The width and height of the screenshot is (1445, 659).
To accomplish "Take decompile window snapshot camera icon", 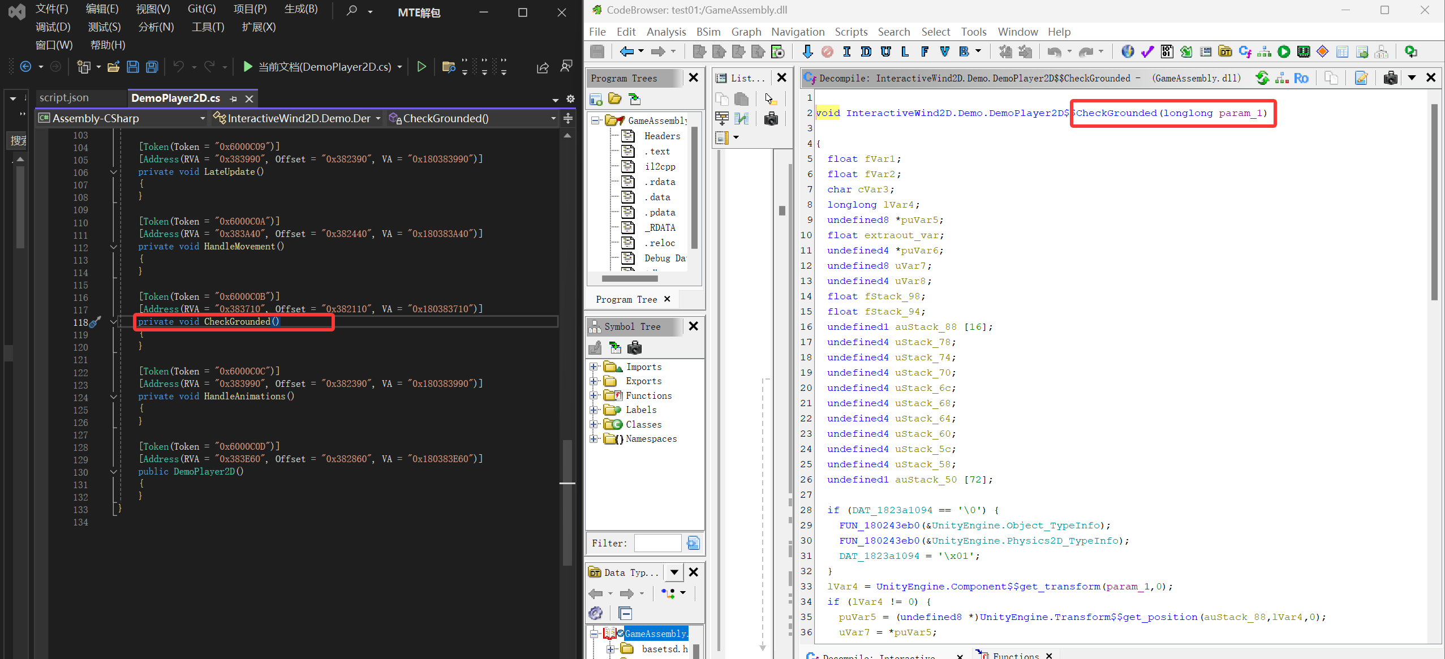I will [x=1390, y=78].
